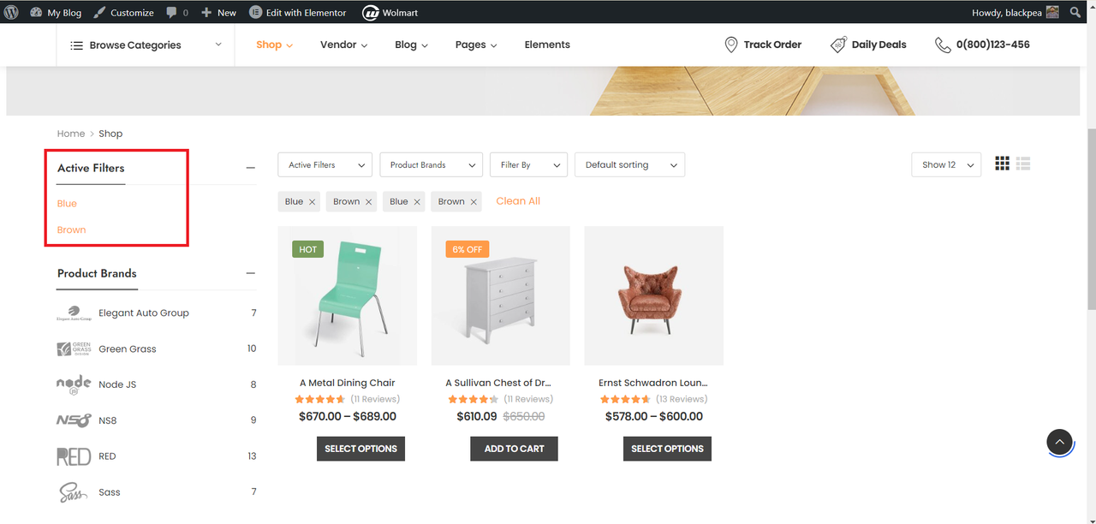Open the Shop navigation menu
The image size is (1096, 524).
tap(274, 45)
